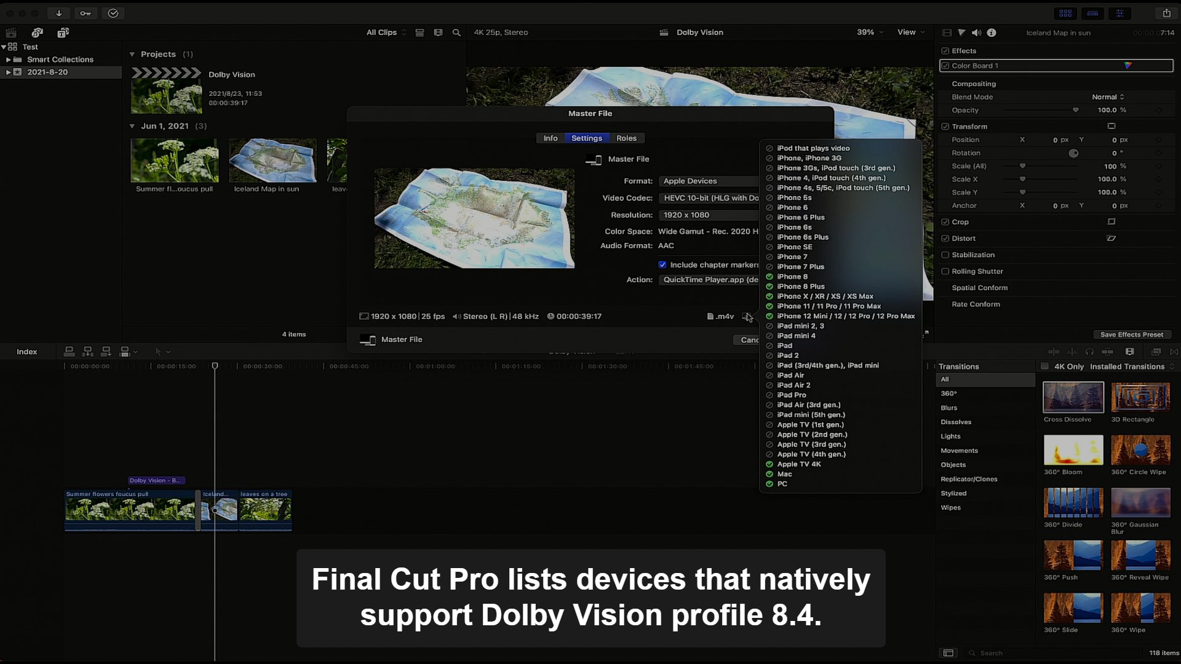Click the browser search magnifier icon

tap(456, 33)
